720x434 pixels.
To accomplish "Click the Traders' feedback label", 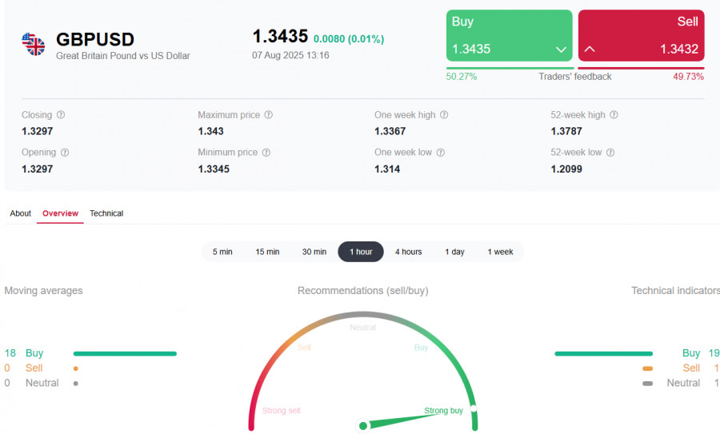I will point(575,77).
